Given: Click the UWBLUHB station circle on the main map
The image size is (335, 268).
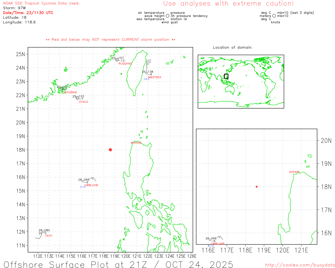Looking at the screenshot, I should point(83,181).
